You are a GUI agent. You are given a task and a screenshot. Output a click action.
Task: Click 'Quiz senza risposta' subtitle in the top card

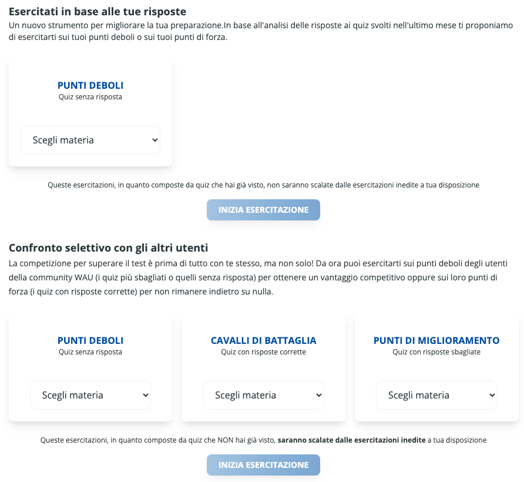90,97
